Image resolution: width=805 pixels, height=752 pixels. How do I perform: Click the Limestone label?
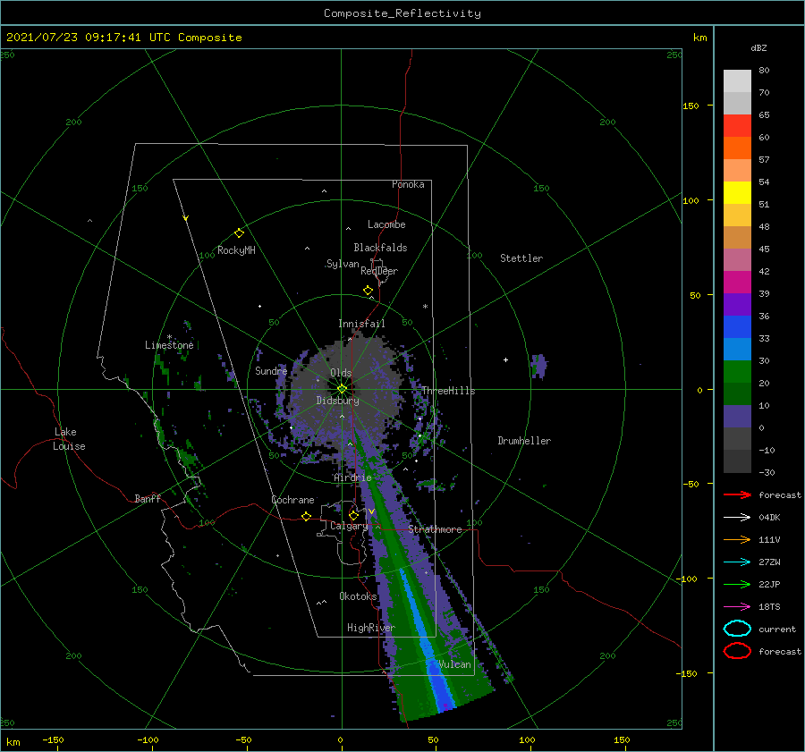coord(169,345)
